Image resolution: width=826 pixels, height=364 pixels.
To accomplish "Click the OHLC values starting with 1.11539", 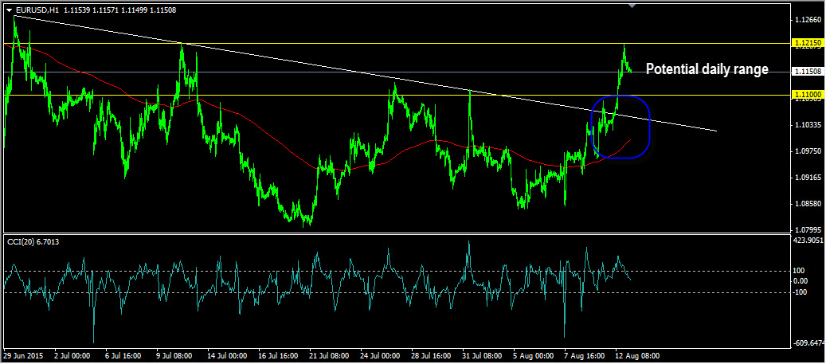I will pos(119,10).
